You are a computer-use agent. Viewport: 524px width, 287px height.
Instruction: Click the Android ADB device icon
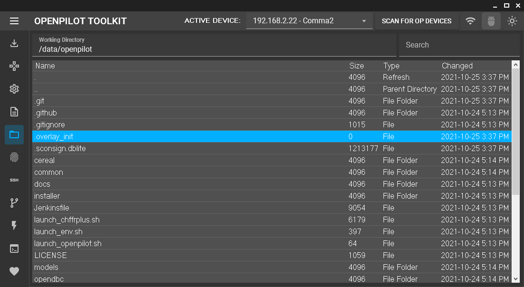pos(491,21)
